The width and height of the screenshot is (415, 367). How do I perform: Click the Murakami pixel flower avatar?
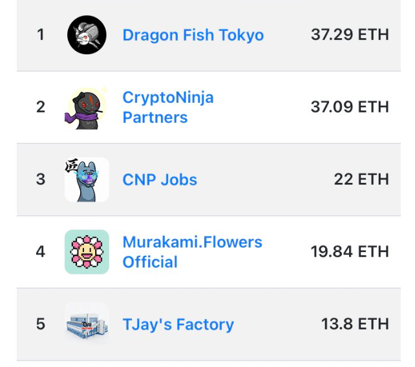click(87, 252)
